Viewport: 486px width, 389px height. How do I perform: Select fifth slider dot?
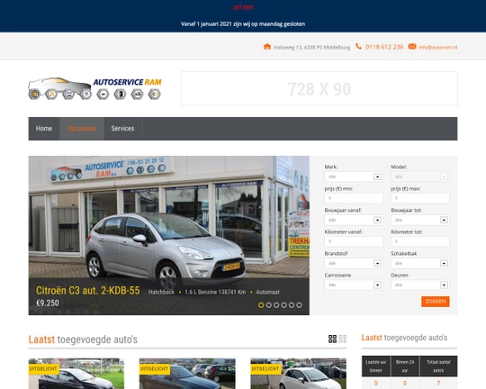(292, 305)
